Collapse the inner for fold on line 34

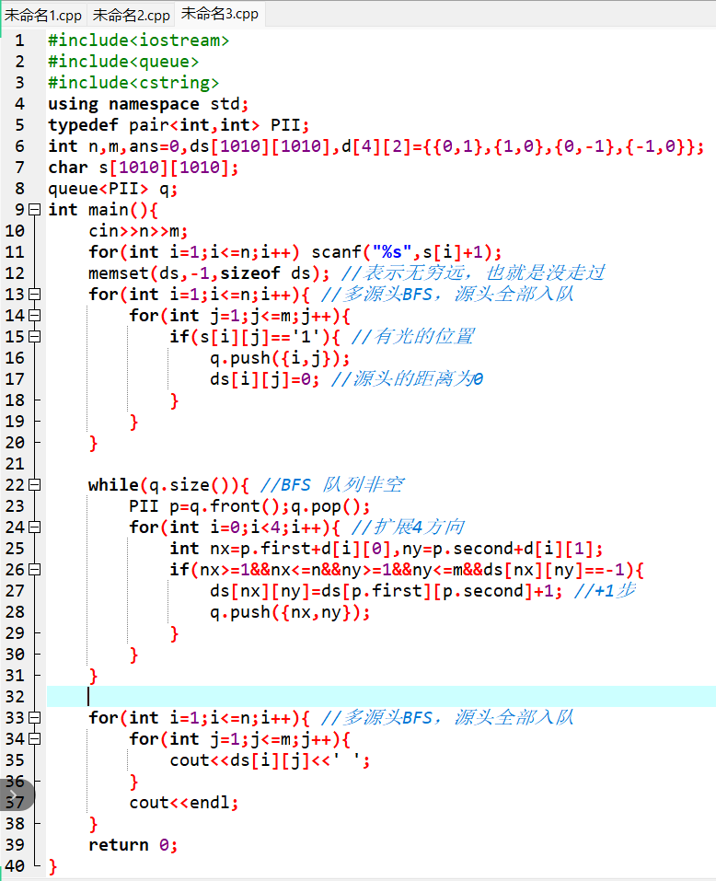[x=35, y=739]
